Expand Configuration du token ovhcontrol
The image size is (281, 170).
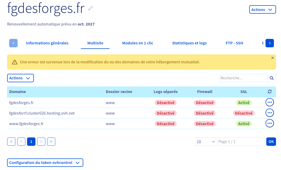point(45,163)
